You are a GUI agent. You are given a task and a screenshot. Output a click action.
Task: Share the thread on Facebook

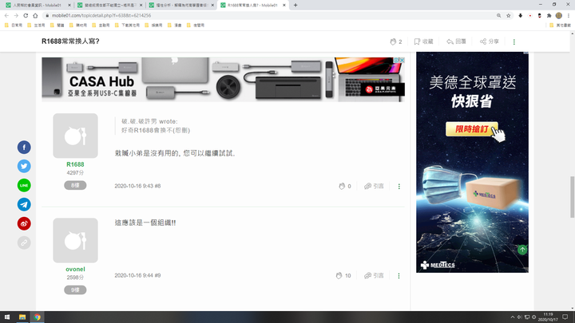(x=24, y=148)
